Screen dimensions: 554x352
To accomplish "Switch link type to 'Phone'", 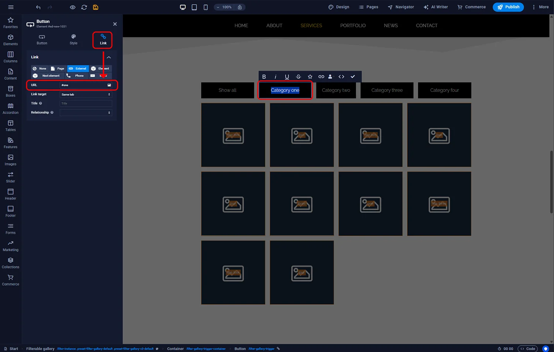I will tap(76, 75).
